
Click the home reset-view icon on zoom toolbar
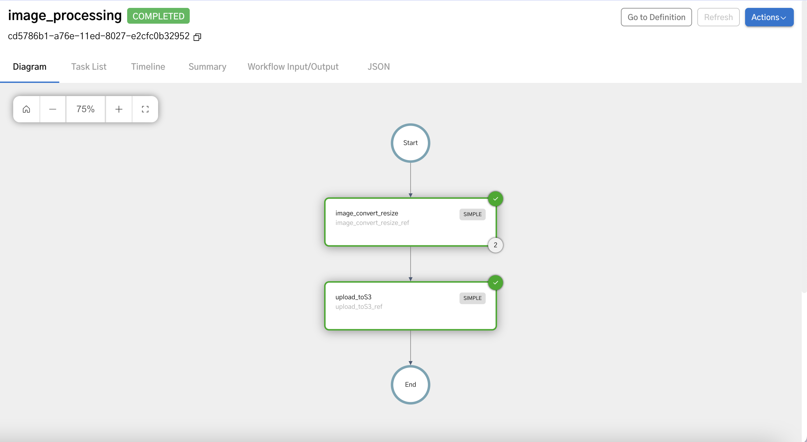[x=26, y=109]
